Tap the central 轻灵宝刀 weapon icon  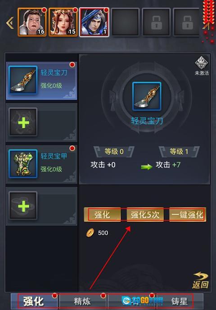(x=147, y=96)
